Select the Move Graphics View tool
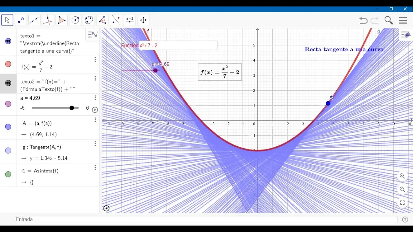 click(143, 20)
